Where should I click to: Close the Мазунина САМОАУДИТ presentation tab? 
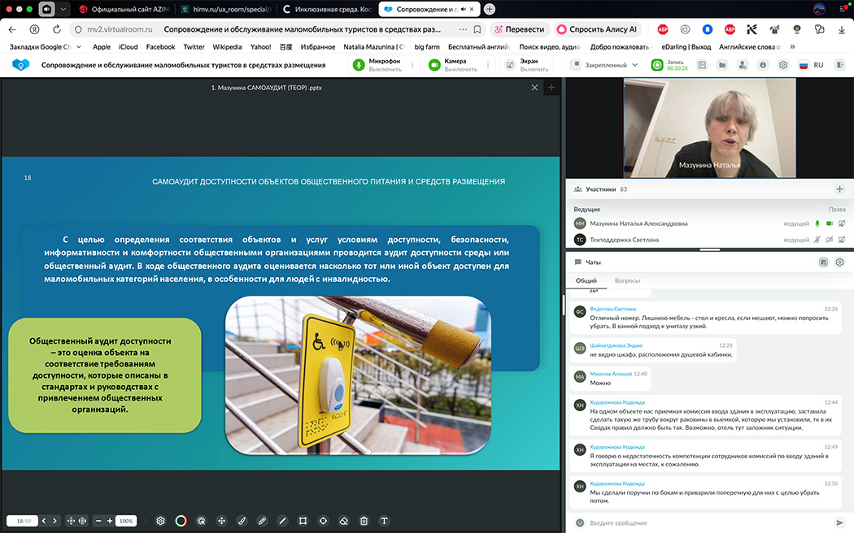click(534, 88)
